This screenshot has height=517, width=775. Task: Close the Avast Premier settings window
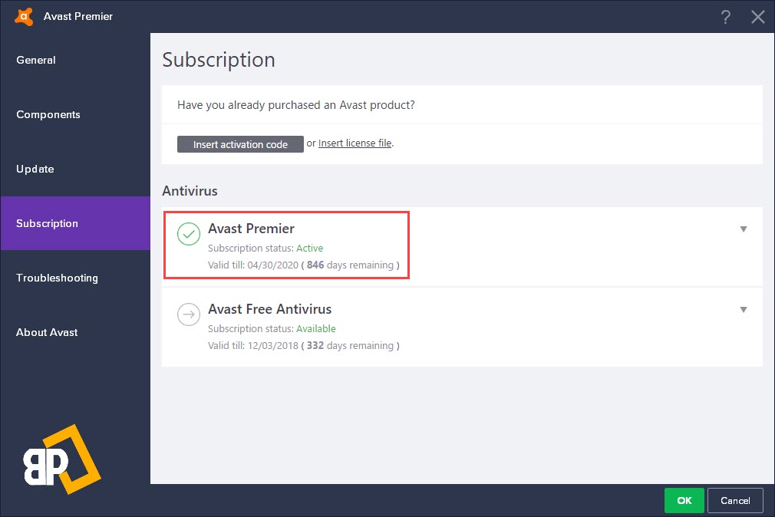(x=758, y=17)
